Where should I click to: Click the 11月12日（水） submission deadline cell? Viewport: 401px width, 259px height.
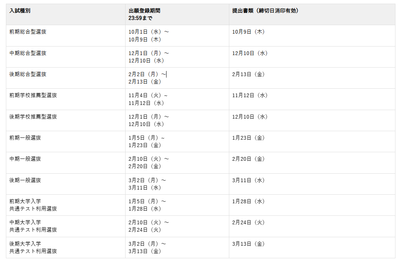(250, 95)
